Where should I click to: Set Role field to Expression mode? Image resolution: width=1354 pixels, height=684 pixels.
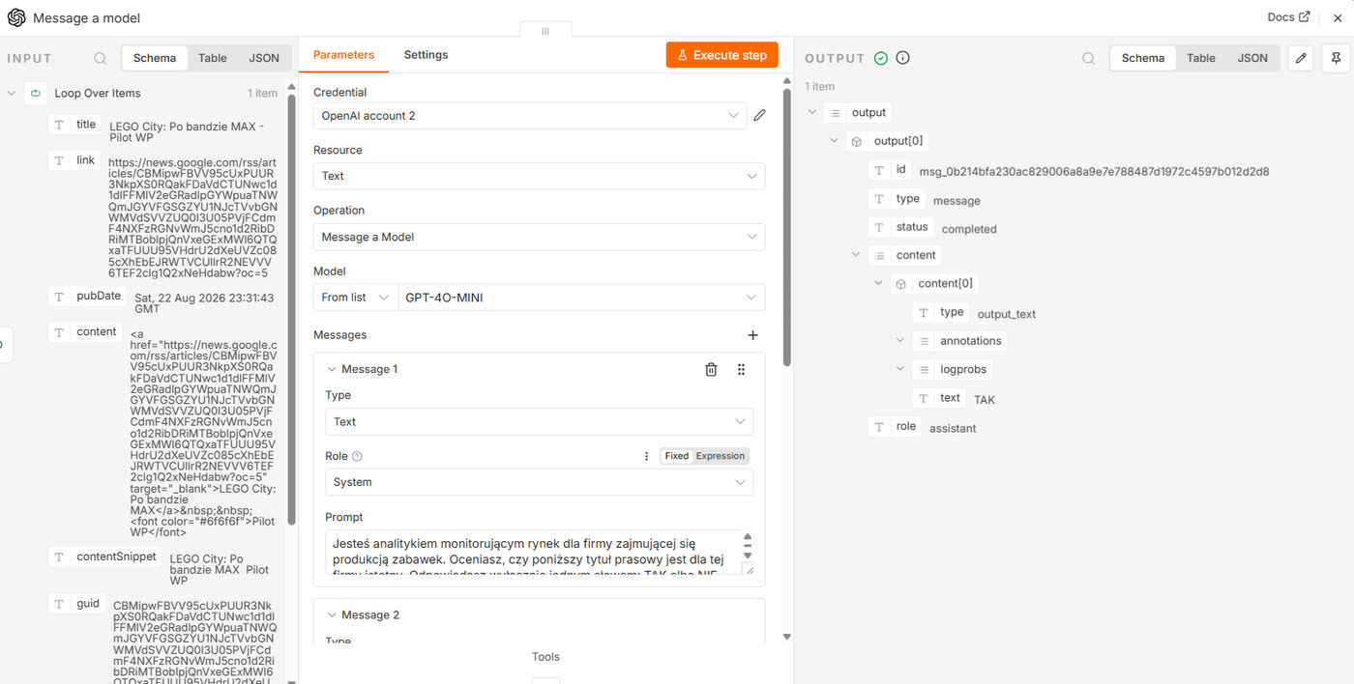[721, 456]
